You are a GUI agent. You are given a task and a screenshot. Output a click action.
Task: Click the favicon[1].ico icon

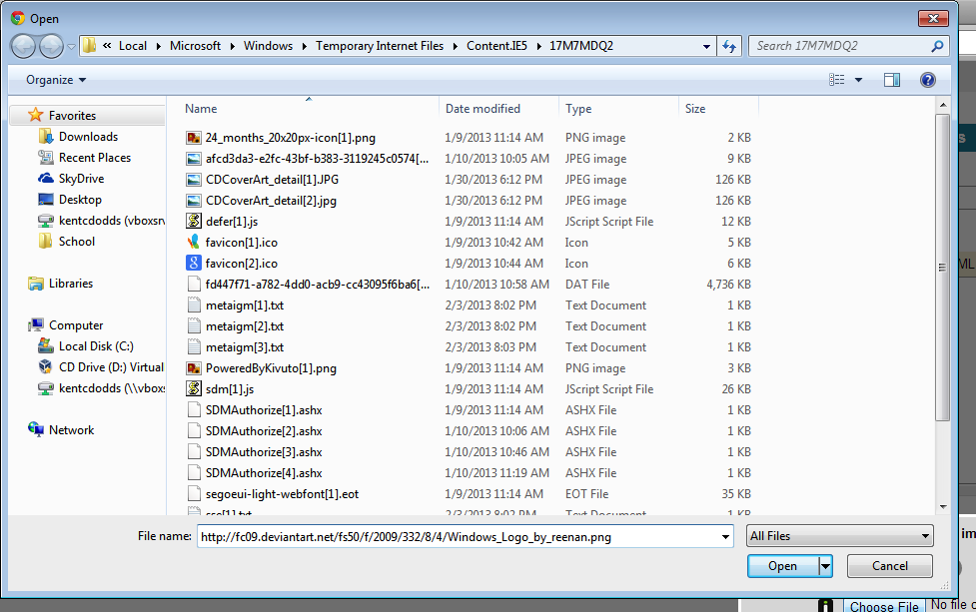pyautogui.click(x=194, y=242)
